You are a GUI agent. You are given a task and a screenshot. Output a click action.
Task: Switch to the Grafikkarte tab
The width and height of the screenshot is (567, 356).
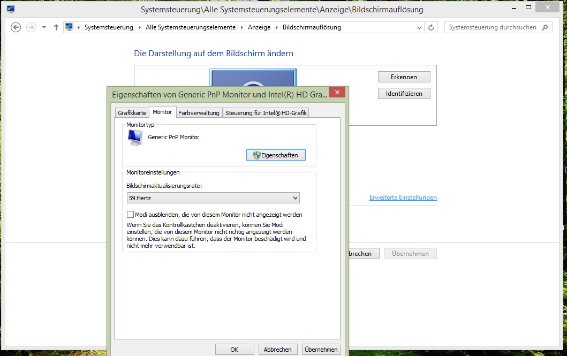pos(132,113)
